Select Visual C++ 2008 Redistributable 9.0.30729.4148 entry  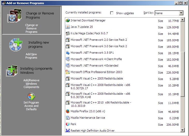[x=123, y=95]
